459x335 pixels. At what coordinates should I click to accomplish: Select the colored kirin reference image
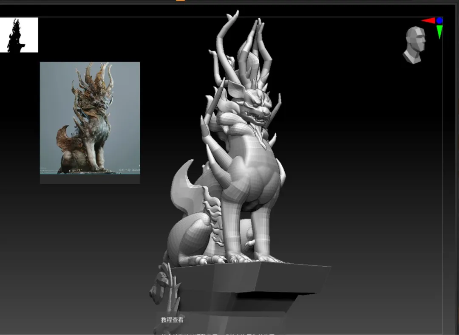pos(90,118)
